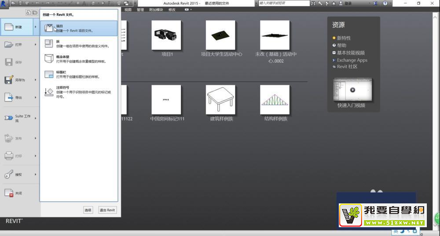Expand the Suite 工作流 submenu arrow
The height and width of the screenshot is (236, 440).
pyautogui.click(x=36, y=118)
